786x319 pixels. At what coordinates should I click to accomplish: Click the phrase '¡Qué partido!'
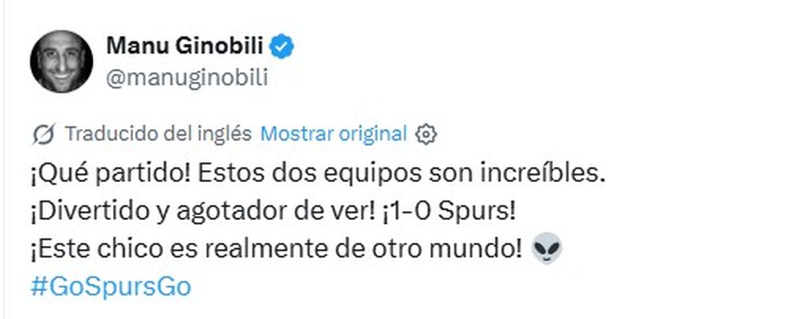tap(109, 176)
